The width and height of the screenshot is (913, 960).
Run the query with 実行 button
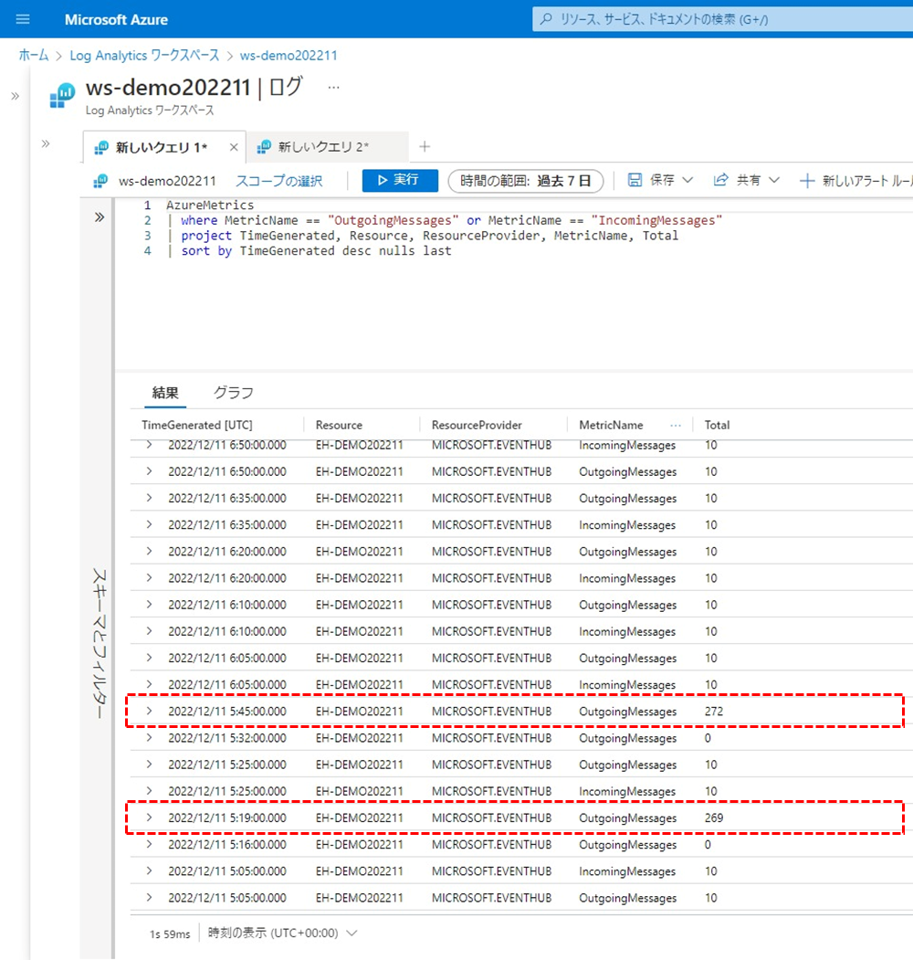coord(400,181)
